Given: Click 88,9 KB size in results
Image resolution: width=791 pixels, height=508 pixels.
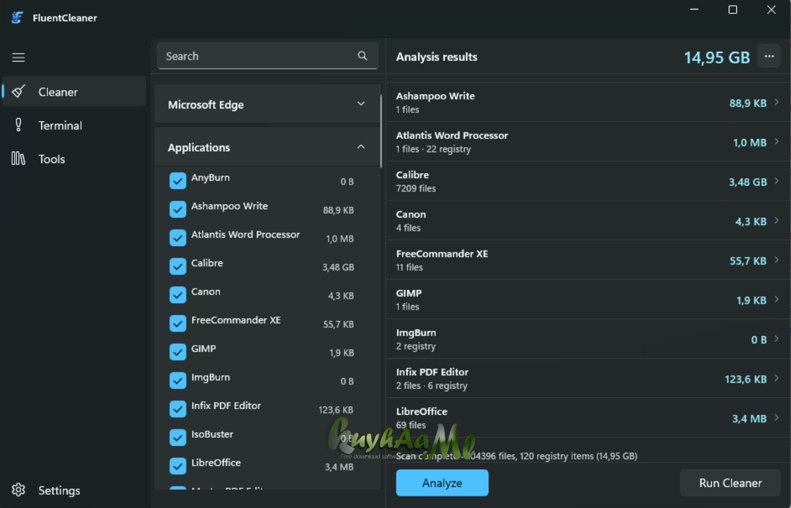Looking at the screenshot, I should pos(748,103).
